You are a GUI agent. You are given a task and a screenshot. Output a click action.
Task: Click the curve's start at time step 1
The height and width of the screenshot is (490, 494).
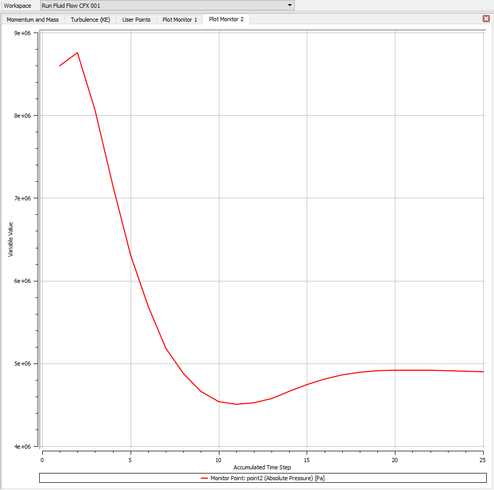[x=60, y=66]
